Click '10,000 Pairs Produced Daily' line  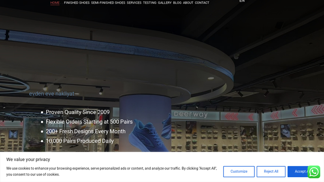79,141
